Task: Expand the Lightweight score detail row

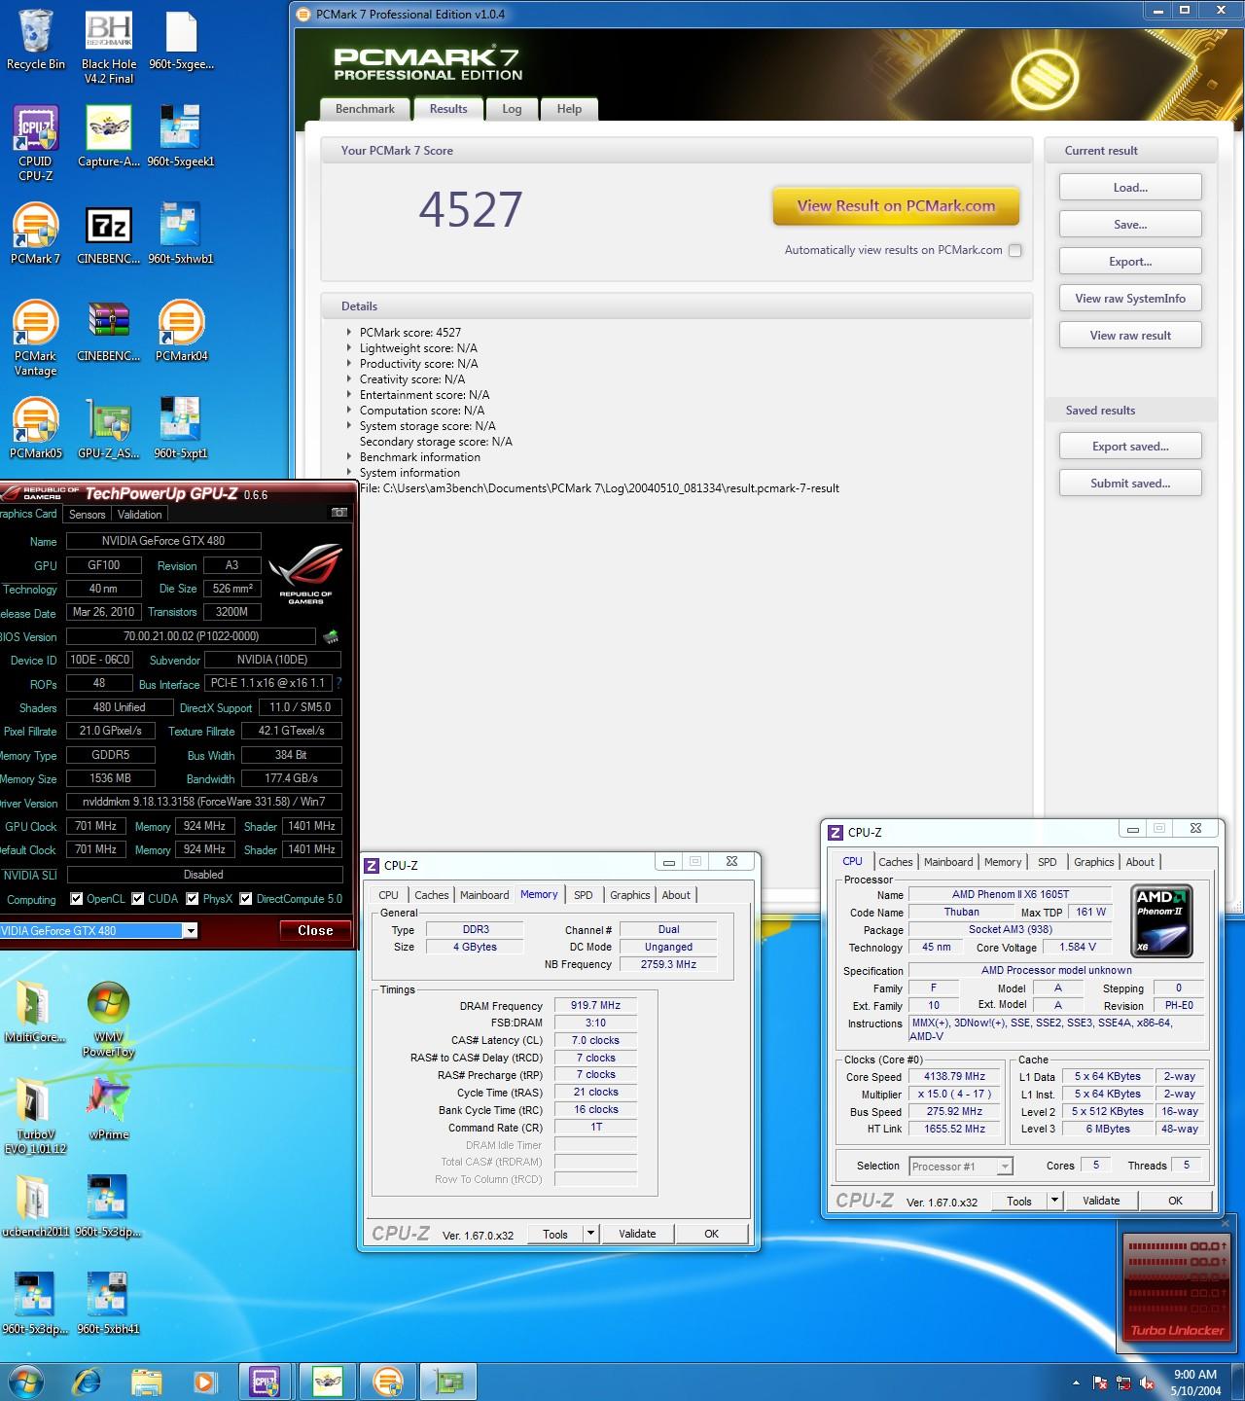Action: point(349,347)
